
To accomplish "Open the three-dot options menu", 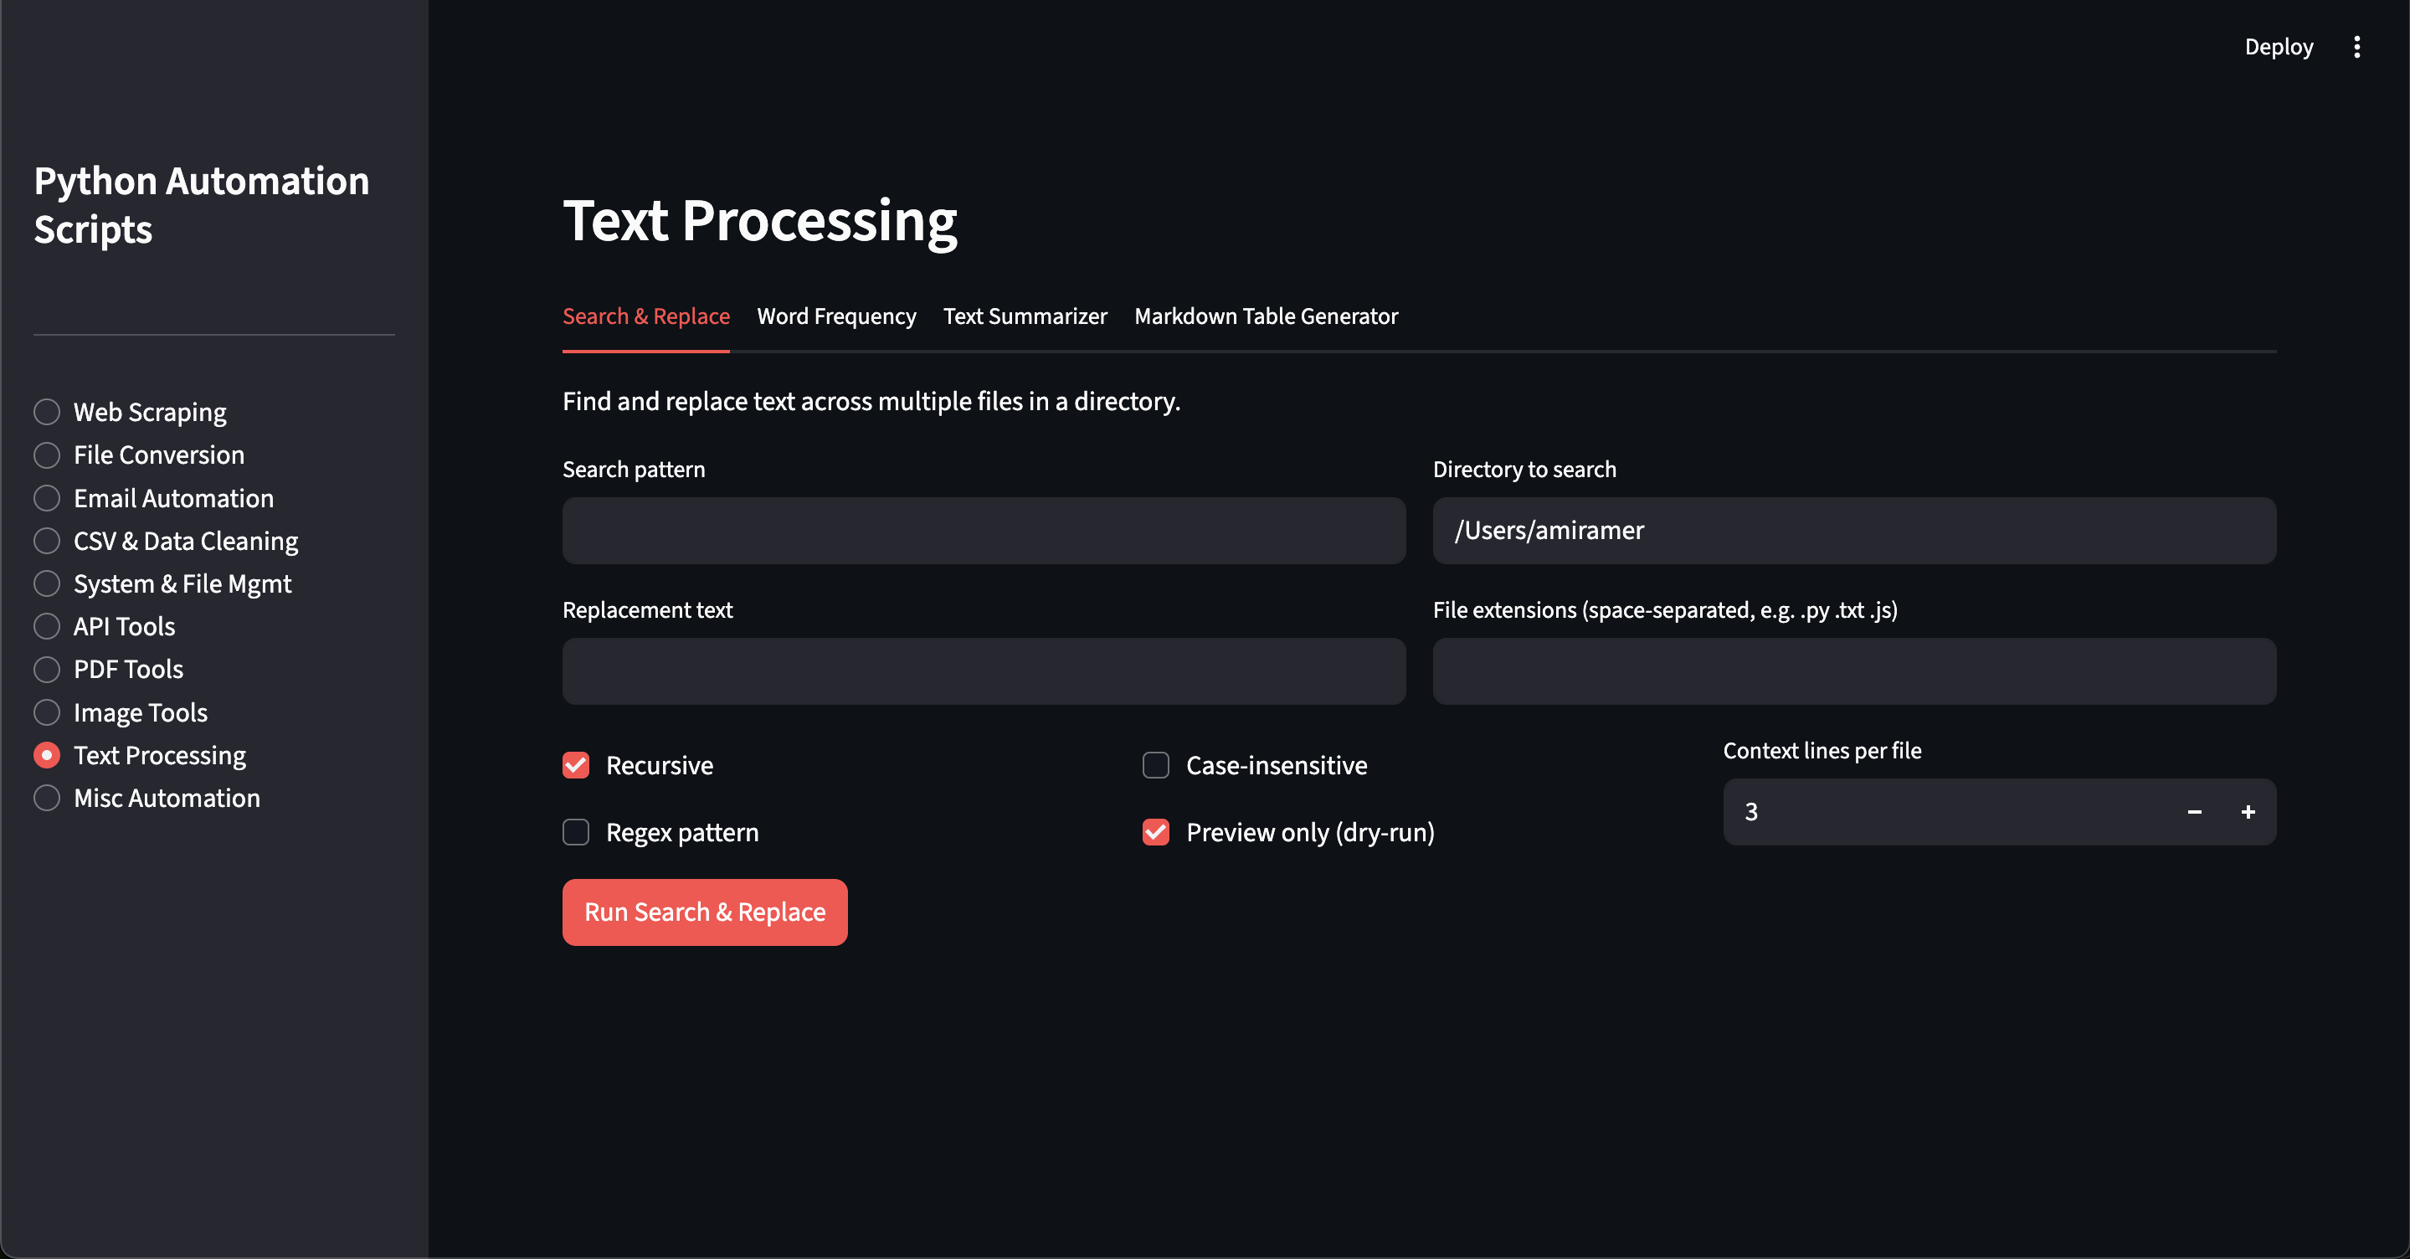I will 2356,46.
